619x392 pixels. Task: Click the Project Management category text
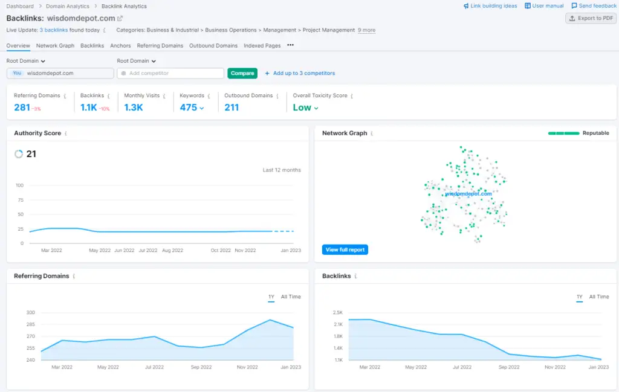pyautogui.click(x=329, y=30)
